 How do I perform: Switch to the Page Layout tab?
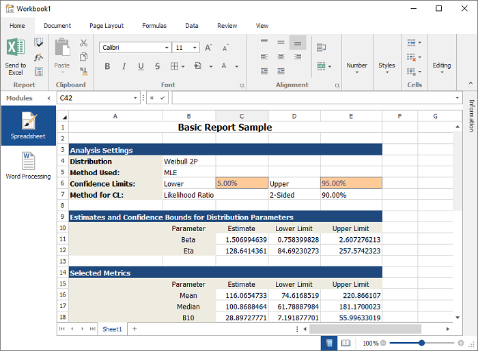coord(107,26)
